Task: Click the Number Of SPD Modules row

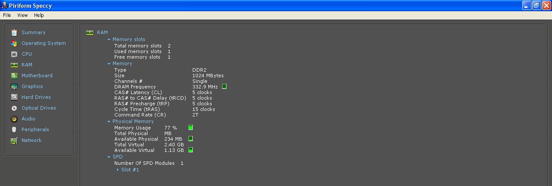Action: click(x=149, y=163)
